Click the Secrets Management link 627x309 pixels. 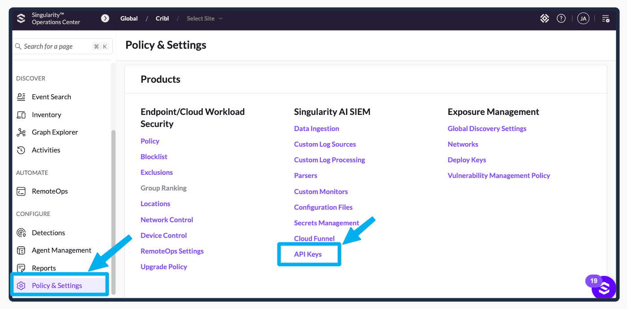click(x=326, y=223)
